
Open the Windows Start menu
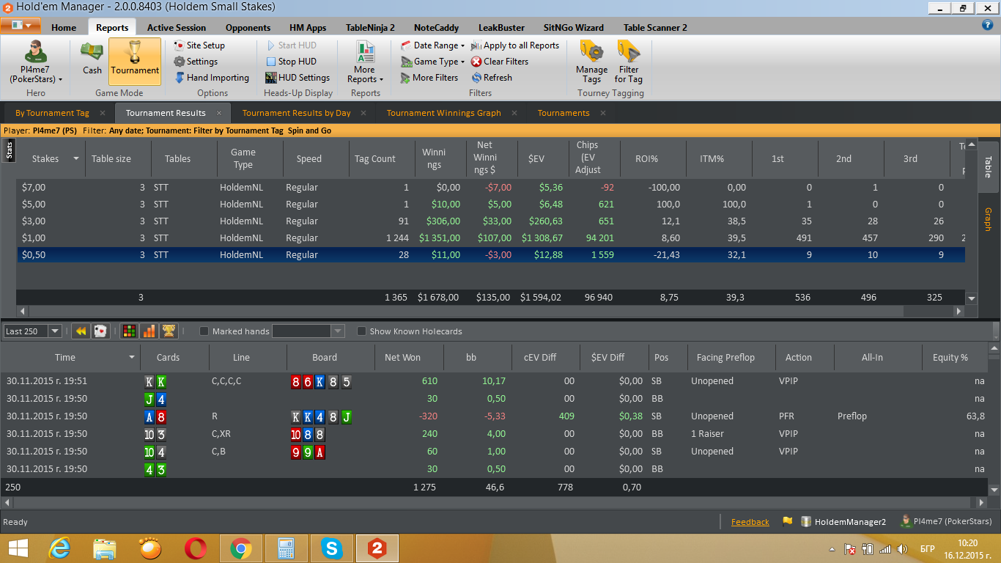pos(18,548)
